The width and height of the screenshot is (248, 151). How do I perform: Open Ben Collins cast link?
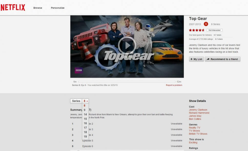pos(195,119)
